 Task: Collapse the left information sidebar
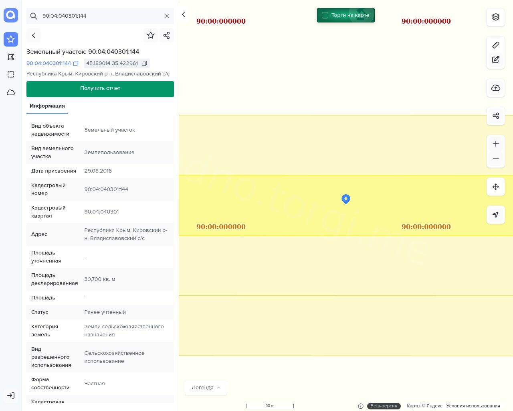point(184,15)
